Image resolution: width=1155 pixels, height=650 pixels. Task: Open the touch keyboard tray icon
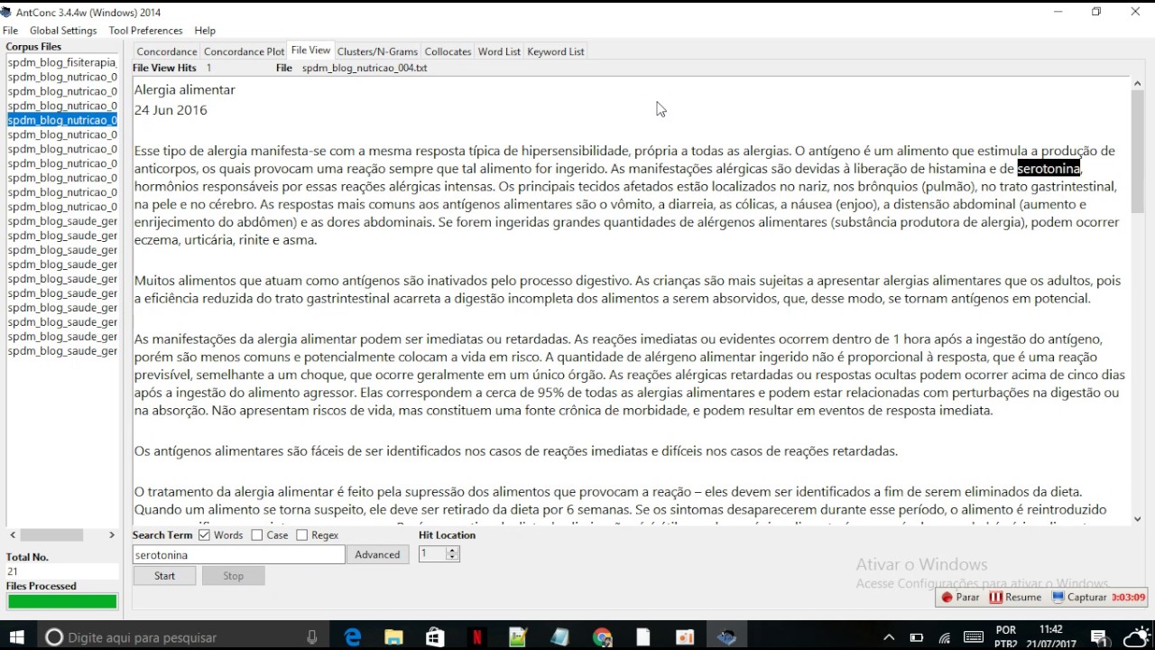tap(974, 637)
